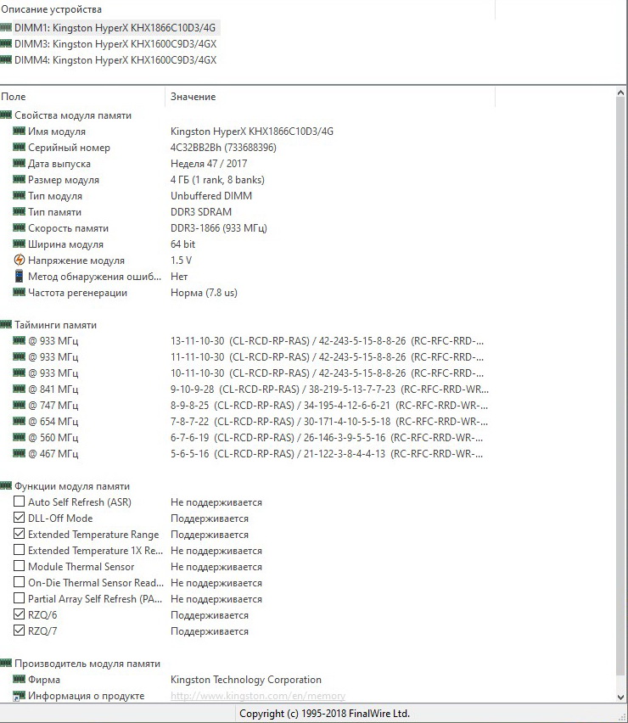
Task: Click the icon of the "Тип модуля" row
Action: [x=19, y=195]
